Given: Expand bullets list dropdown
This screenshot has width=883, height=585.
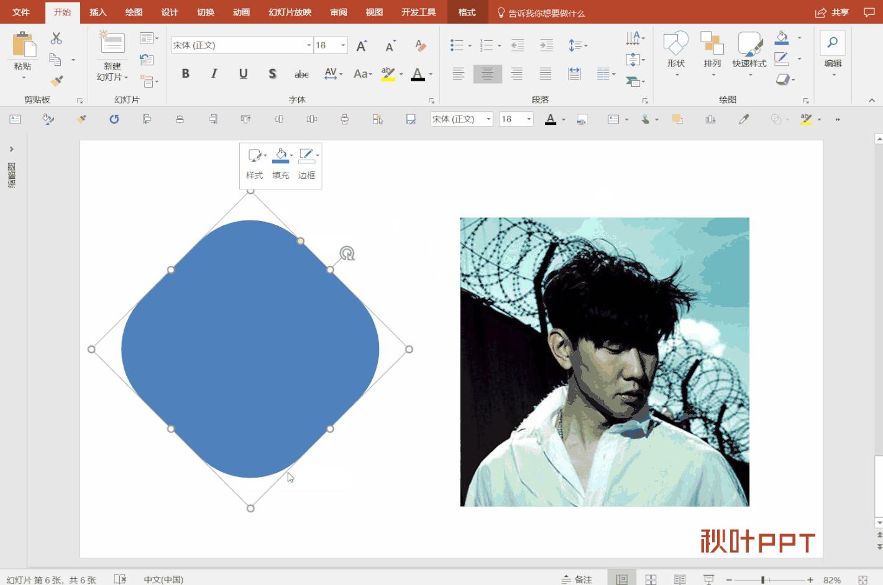Looking at the screenshot, I should [470, 45].
